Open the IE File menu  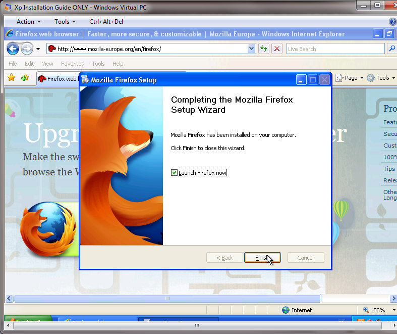[13, 64]
